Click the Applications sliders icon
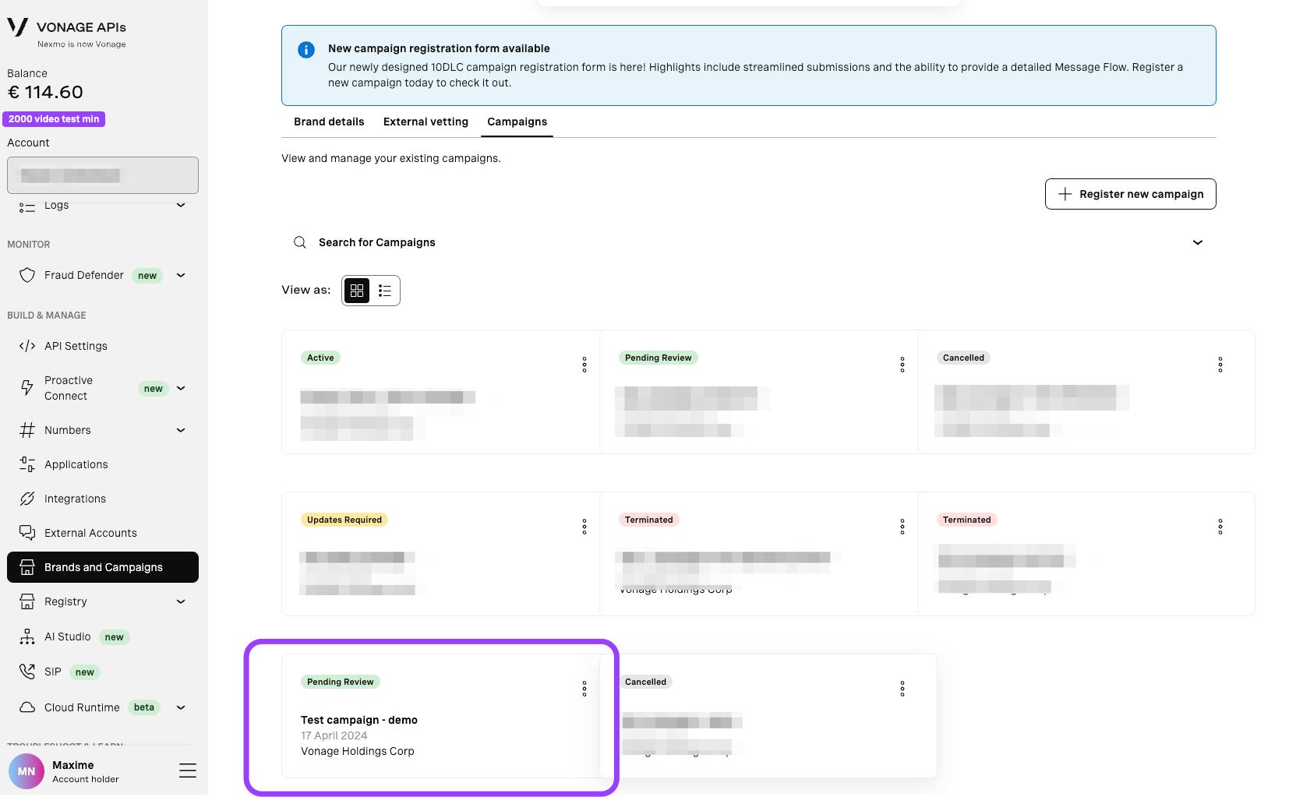 tap(27, 464)
